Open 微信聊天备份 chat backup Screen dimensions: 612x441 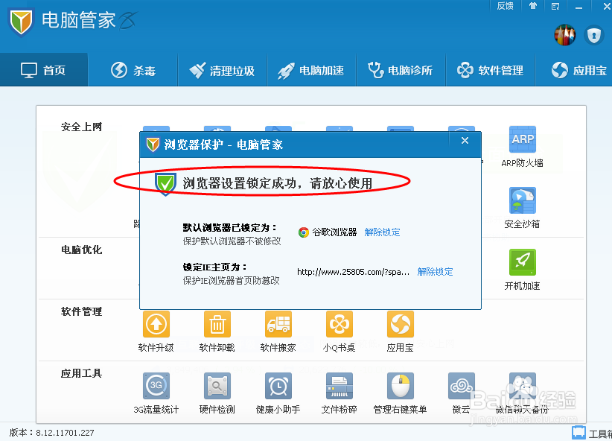click(522, 385)
